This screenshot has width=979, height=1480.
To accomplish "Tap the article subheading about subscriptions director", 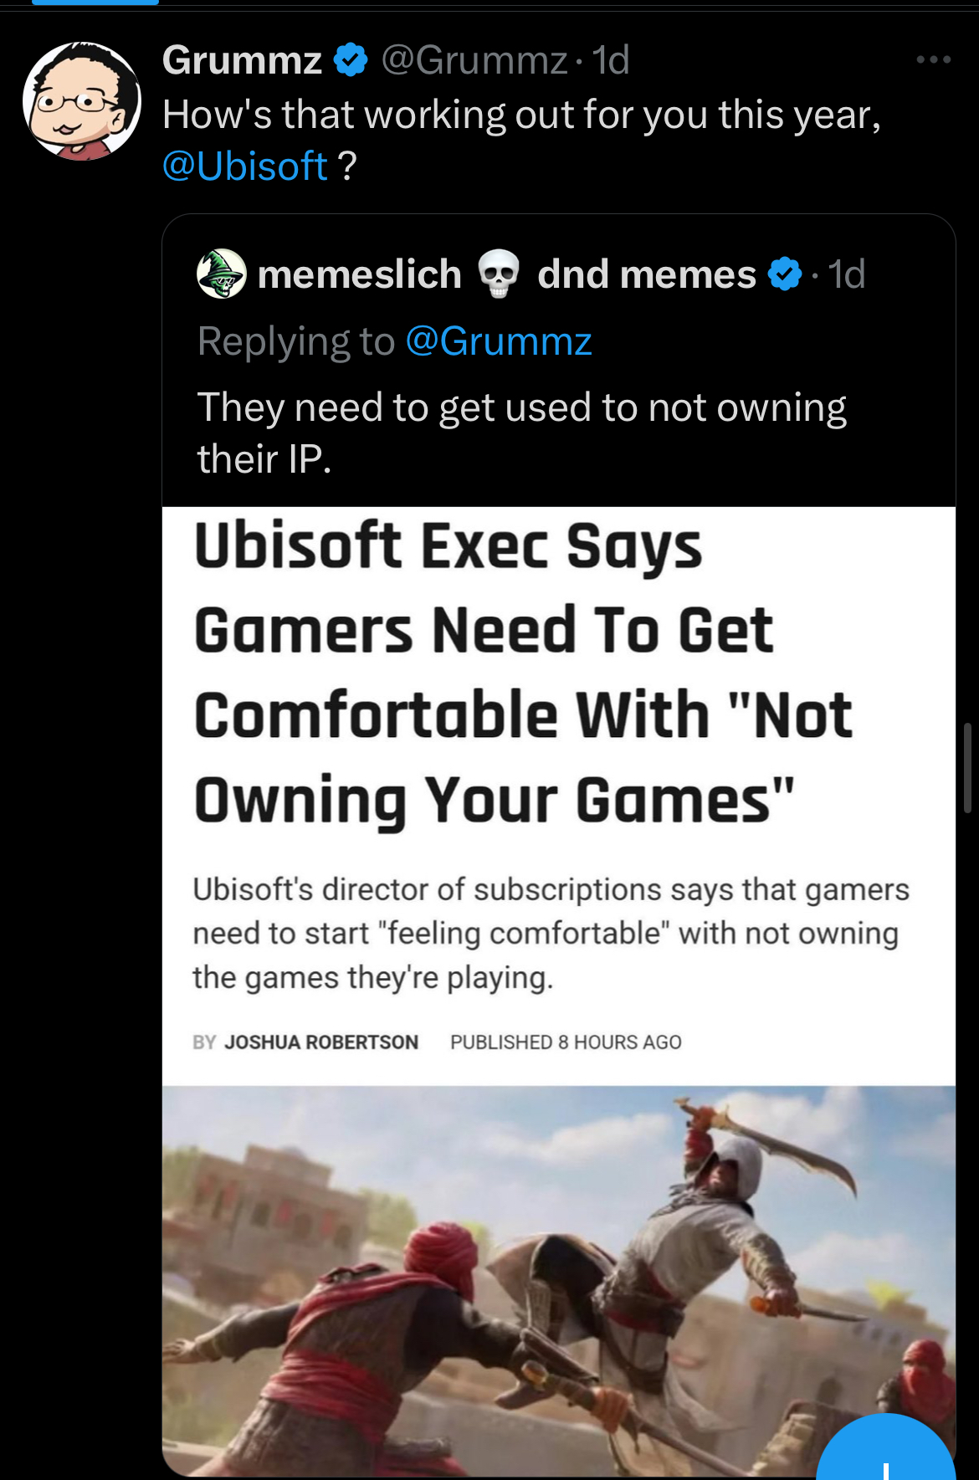I will pos(551,933).
